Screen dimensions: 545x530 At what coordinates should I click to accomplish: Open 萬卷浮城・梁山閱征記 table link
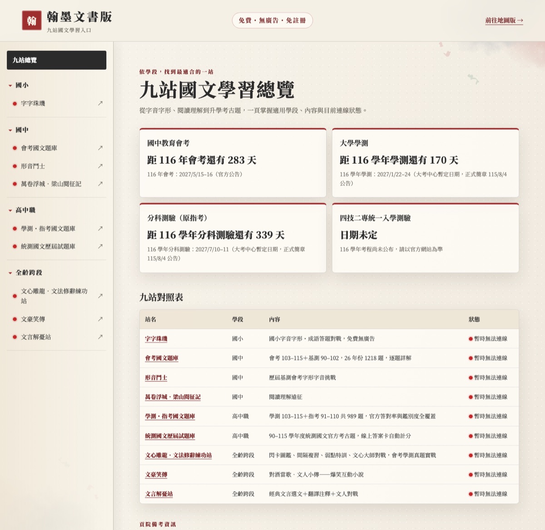point(173,397)
